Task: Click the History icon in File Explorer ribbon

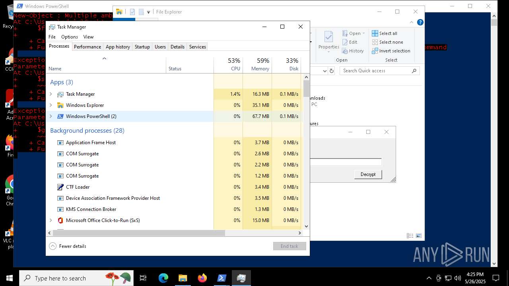Action: pos(345,51)
